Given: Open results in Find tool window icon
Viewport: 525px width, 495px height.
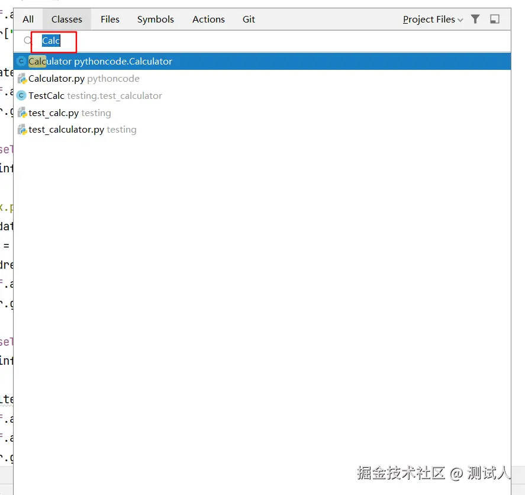Looking at the screenshot, I should coord(495,19).
